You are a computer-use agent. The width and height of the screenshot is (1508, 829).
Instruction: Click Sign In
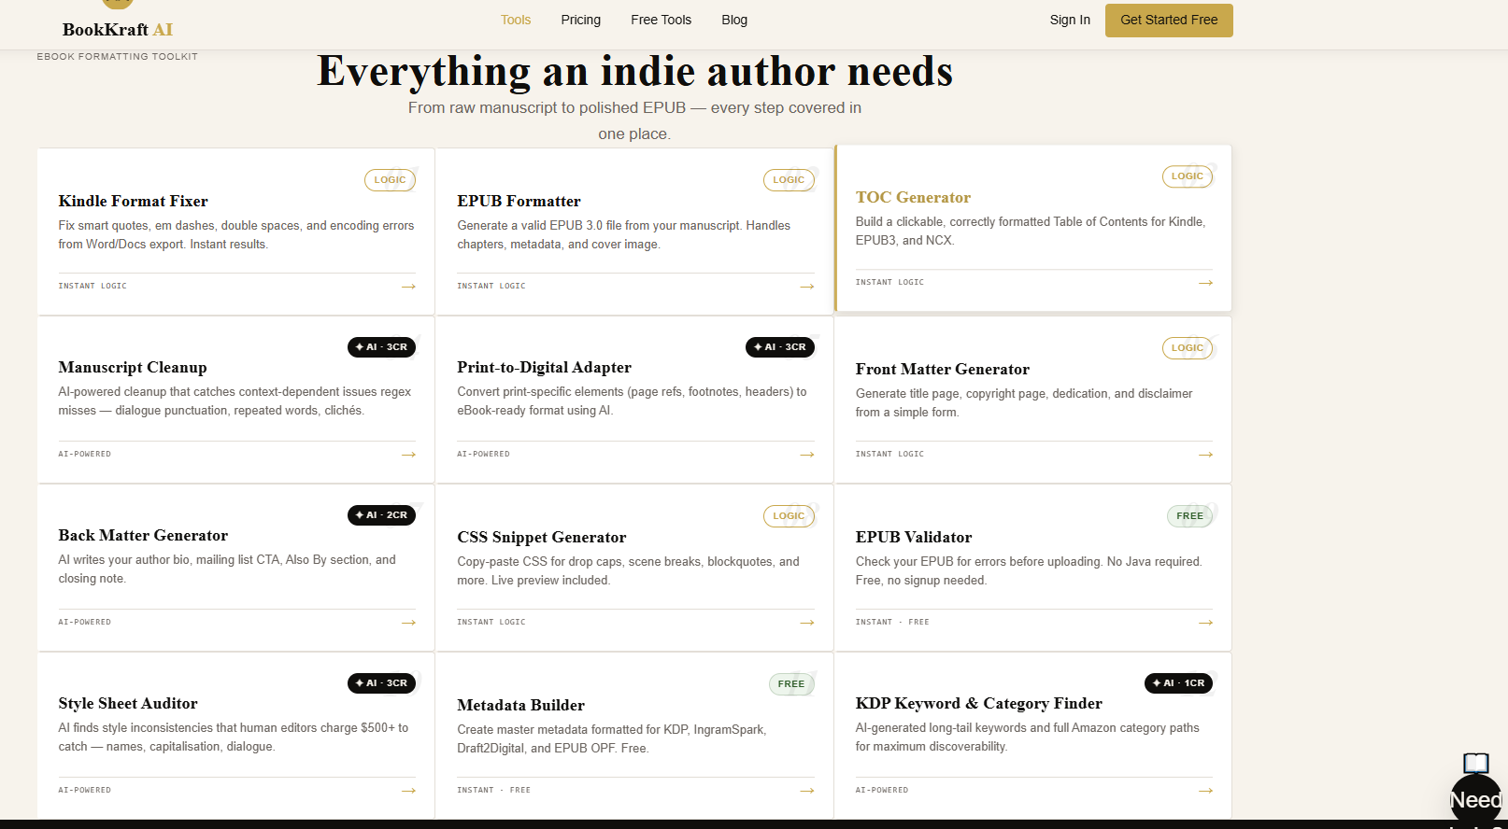pos(1070,20)
